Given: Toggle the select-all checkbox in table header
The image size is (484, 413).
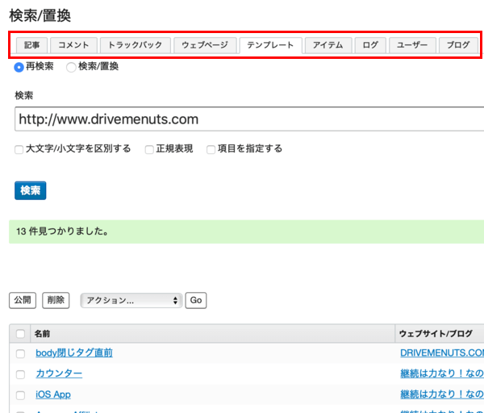Looking at the screenshot, I should tap(20, 334).
